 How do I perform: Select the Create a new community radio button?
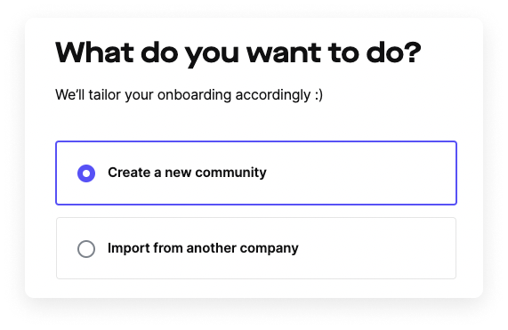pyautogui.click(x=86, y=173)
